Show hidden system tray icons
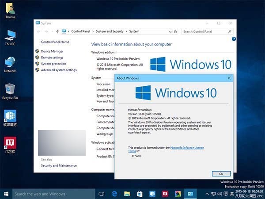 click(206, 194)
